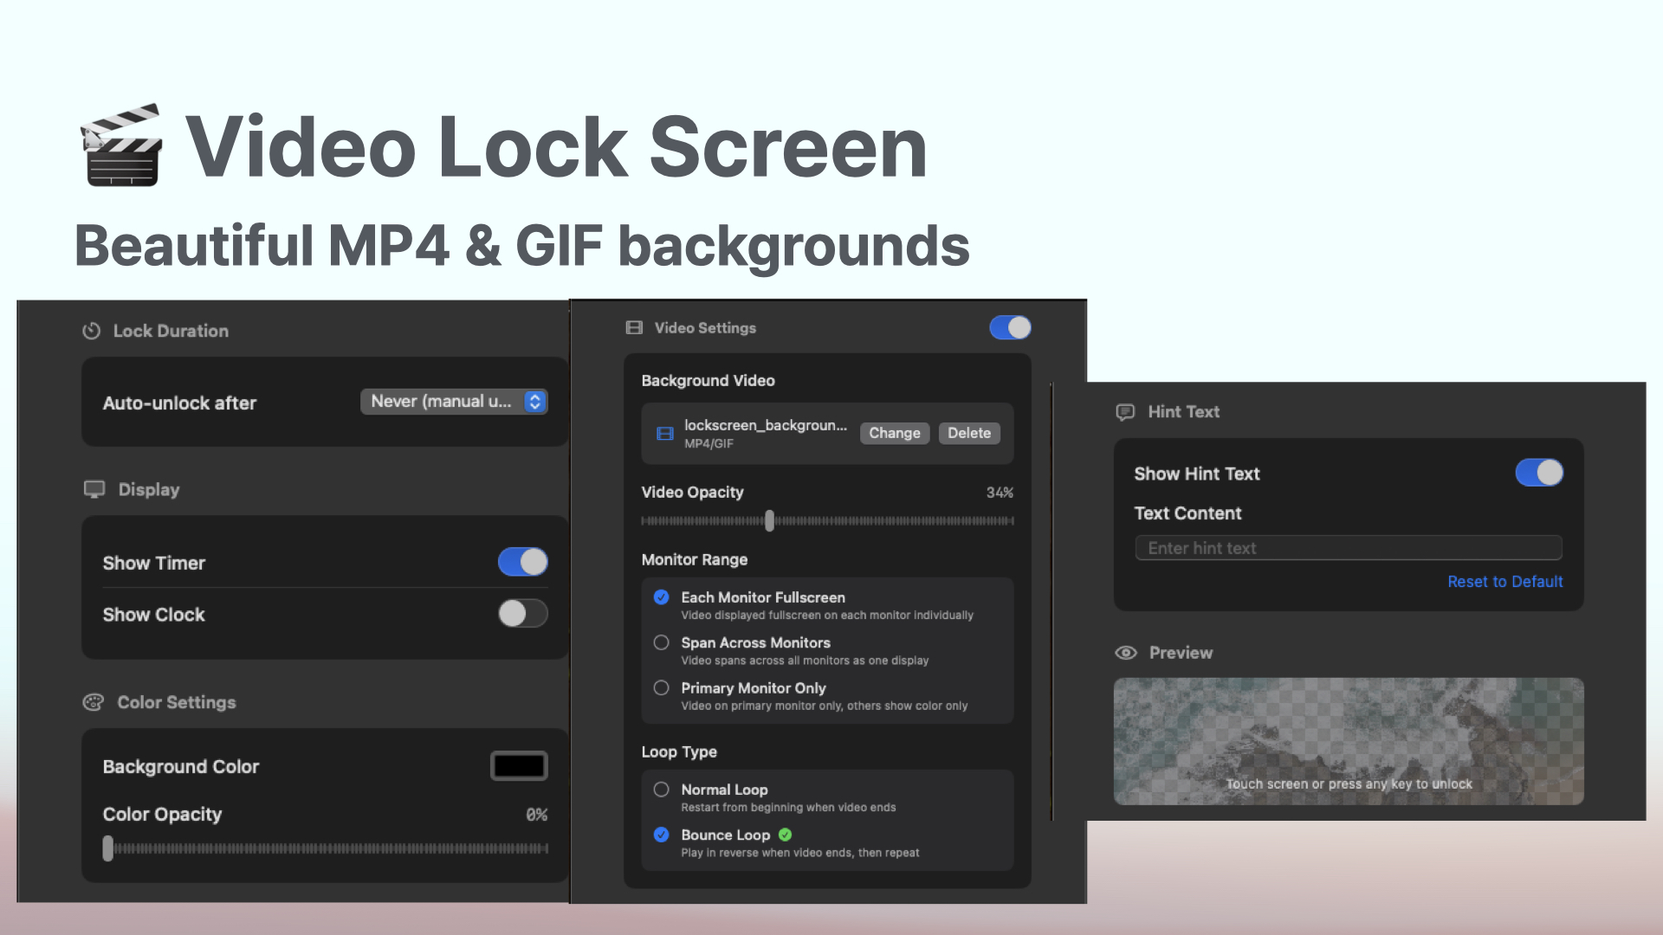
Task: Click the Delete video button
Action: [x=968, y=433]
